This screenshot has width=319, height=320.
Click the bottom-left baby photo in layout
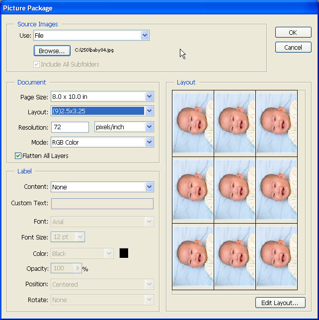193,256
